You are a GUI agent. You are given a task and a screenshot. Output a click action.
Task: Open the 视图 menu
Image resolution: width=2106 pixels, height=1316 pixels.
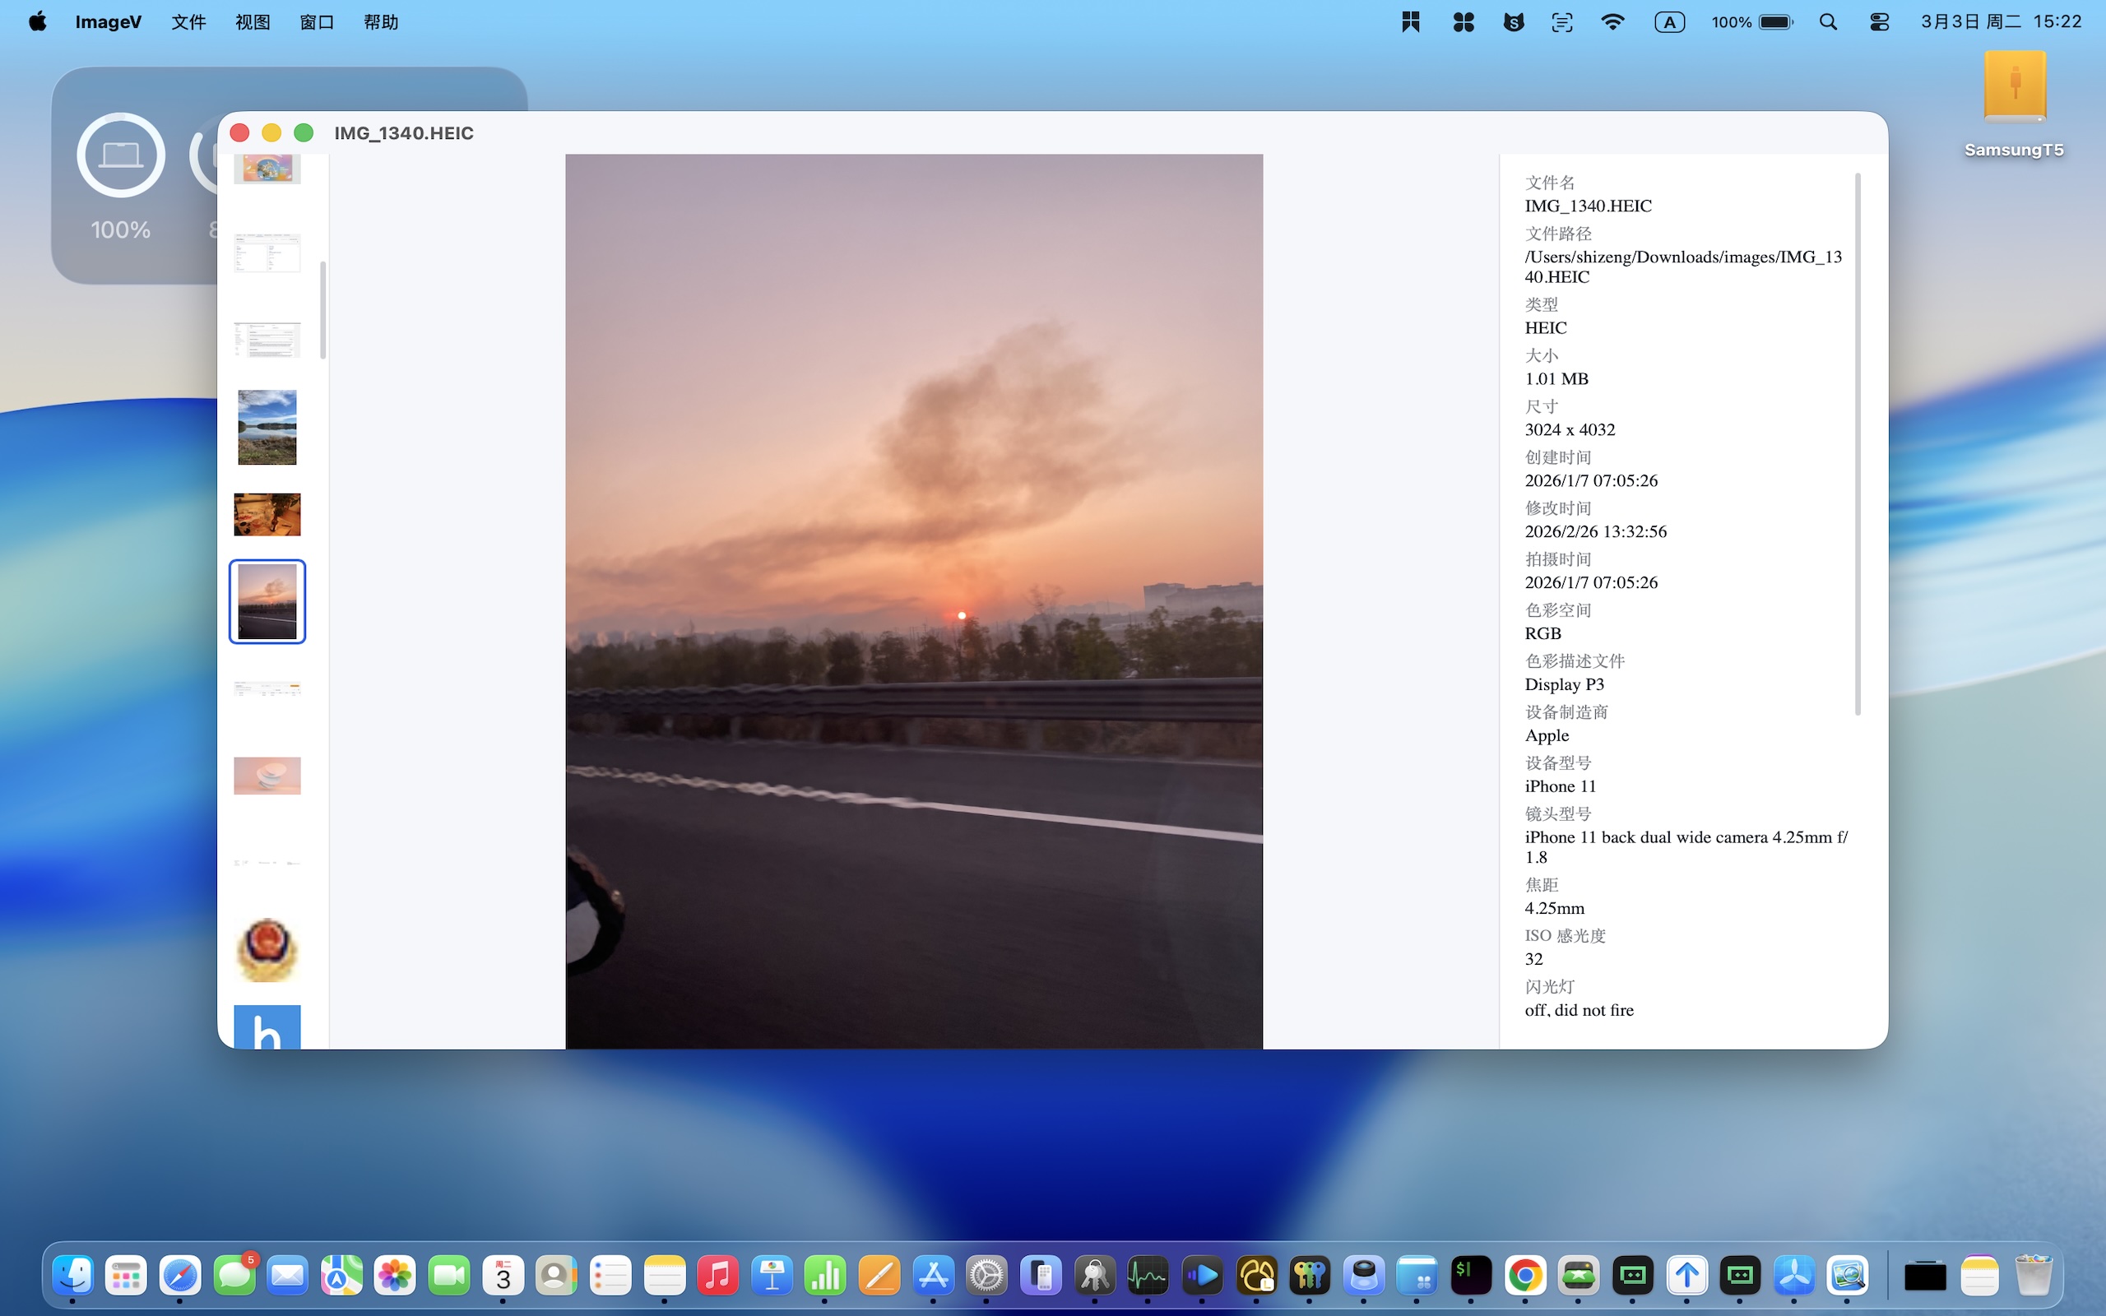(253, 21)
